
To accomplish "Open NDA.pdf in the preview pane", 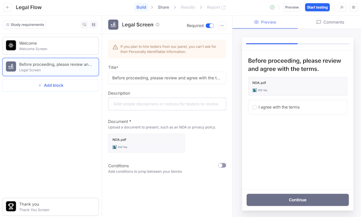I will (298, 87).
